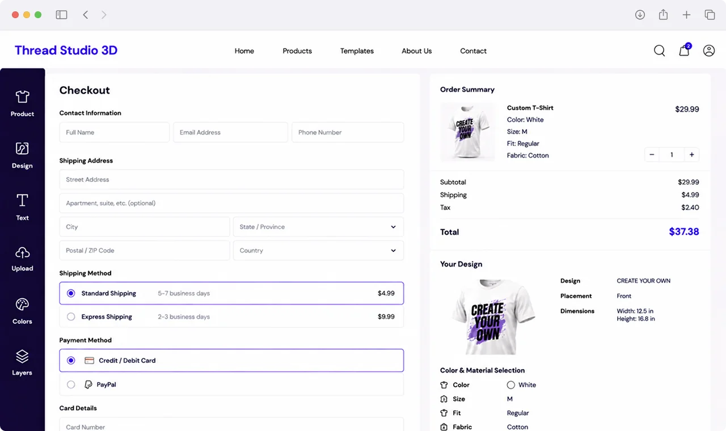This screenshot has width=726, height=431.
Task: Click the search magnifier icon
Action: 659,50
